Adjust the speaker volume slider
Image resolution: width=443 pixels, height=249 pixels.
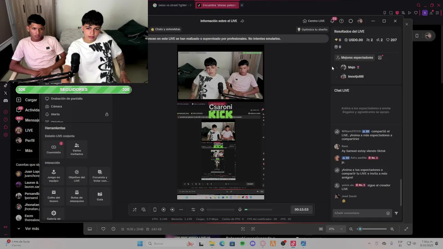(220, 210)
